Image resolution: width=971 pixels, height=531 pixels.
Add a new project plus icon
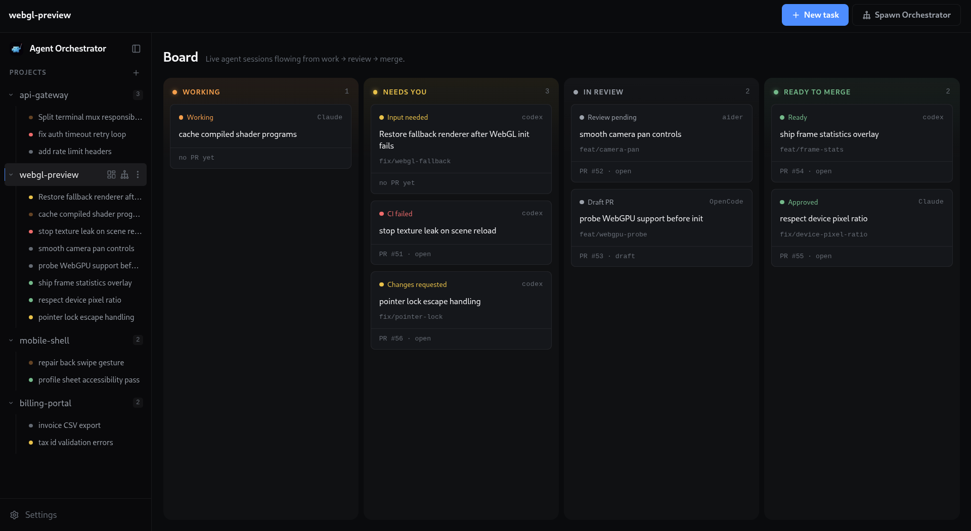(x=136, y=73)
